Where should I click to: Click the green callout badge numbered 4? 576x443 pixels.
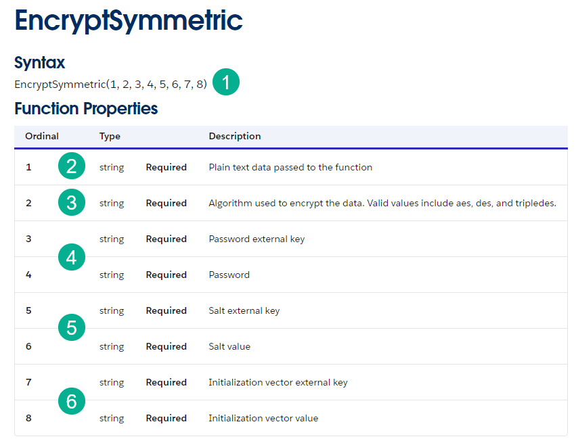pos(72,257)
